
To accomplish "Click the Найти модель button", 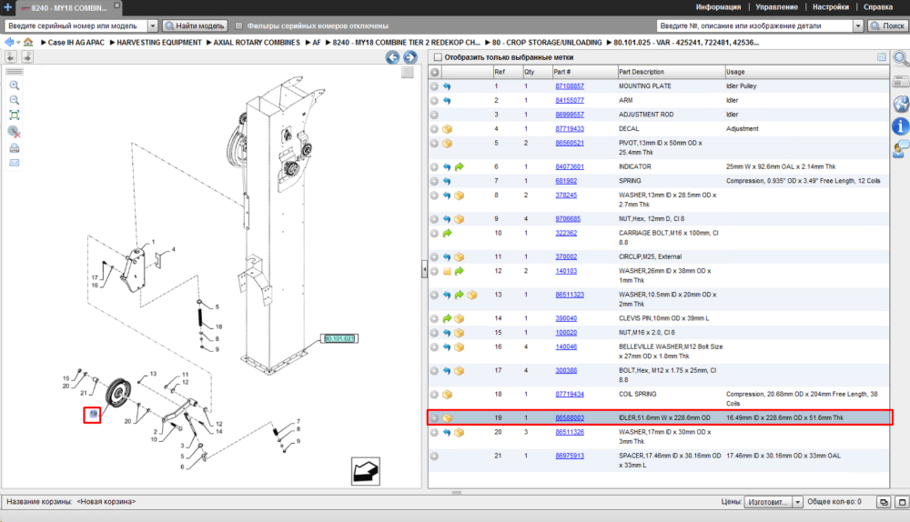I will pos(195,25).
